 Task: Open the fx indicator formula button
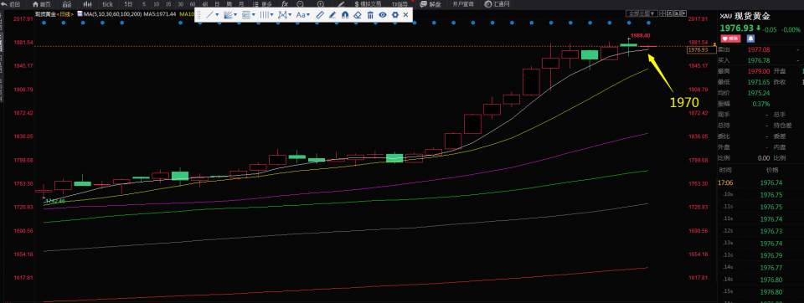point(285,4)
